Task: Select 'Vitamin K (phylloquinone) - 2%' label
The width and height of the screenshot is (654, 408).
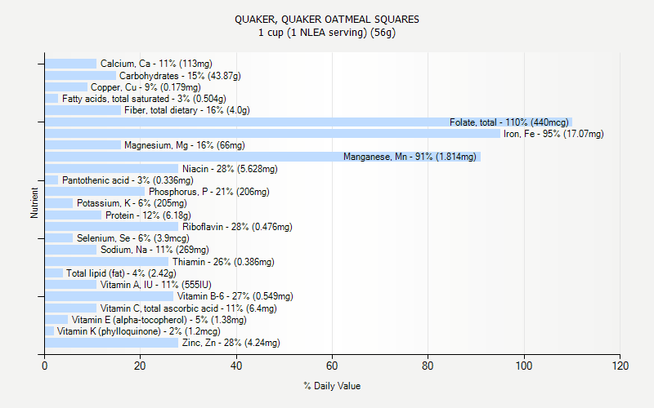Action: 119,331
